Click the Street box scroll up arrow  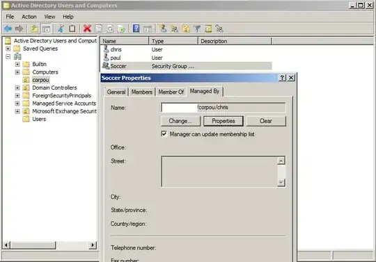[281, 161]
